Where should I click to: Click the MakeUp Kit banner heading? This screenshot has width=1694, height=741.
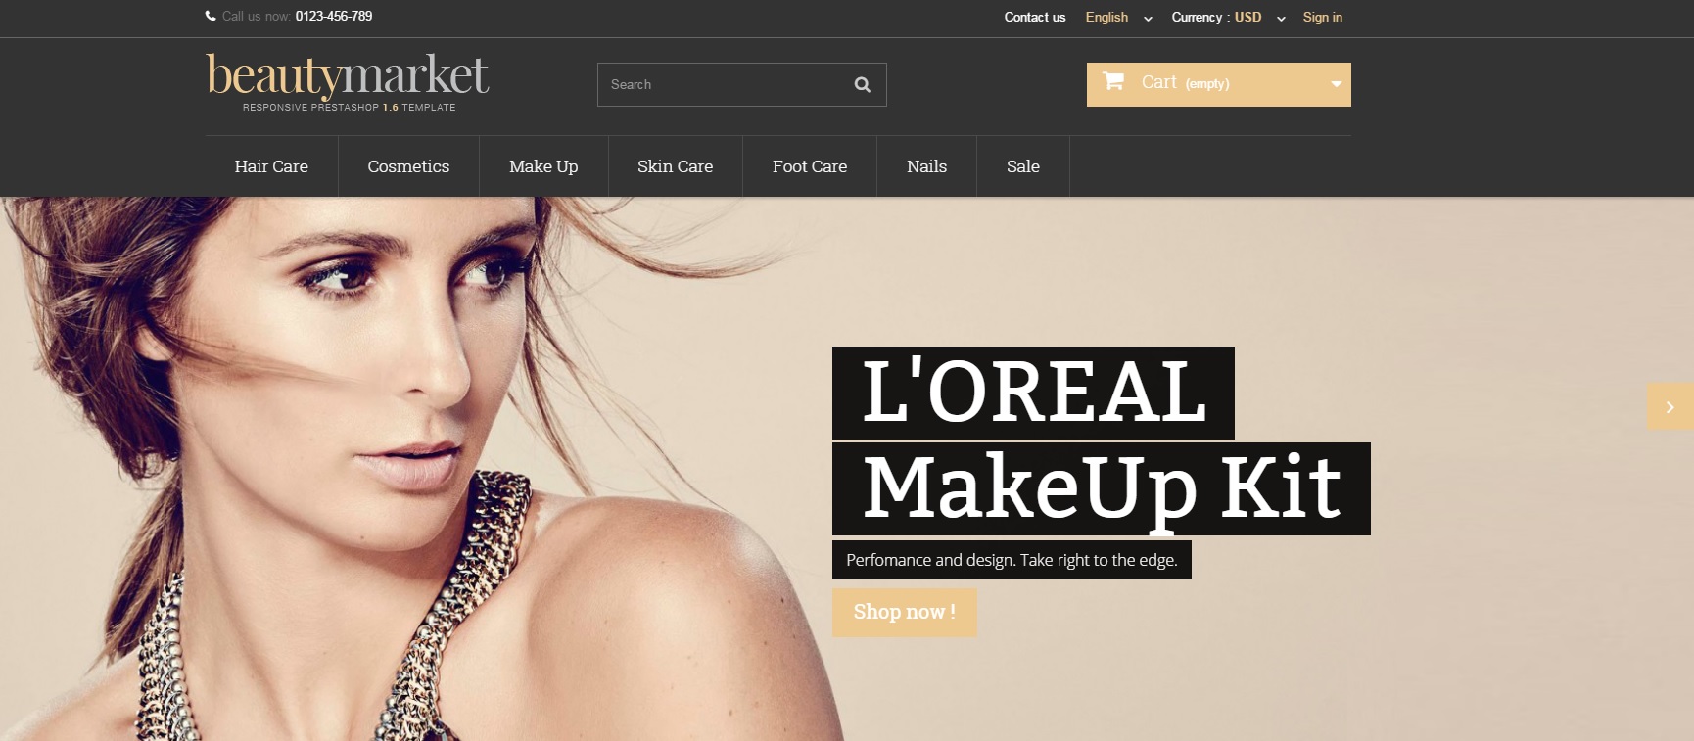[x=1102, y=488]
